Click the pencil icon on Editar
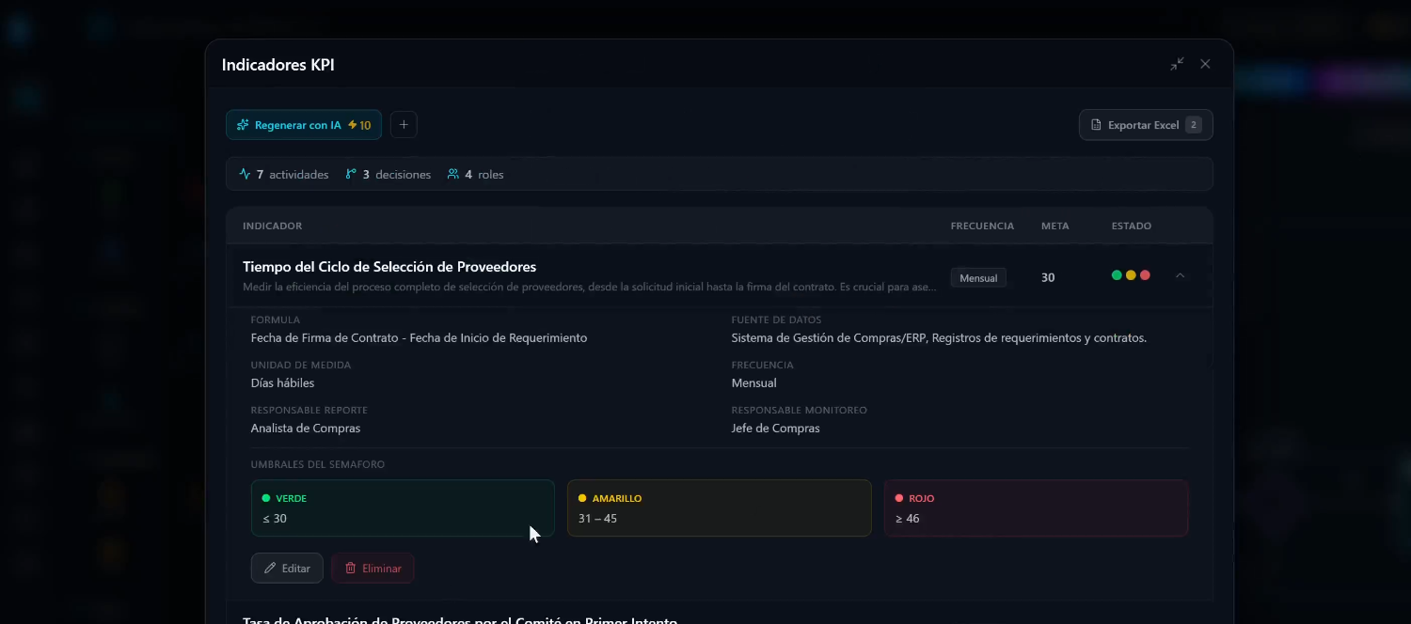Screen dimensions: 1411x624 point(270,568)
